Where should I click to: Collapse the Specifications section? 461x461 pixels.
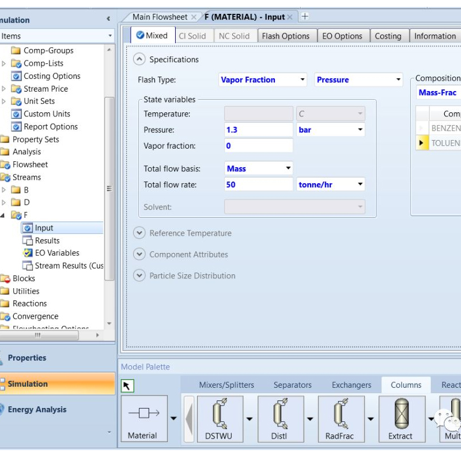point(139,59)
